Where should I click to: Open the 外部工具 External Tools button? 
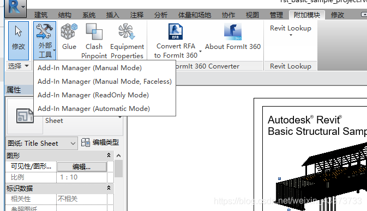[45, 40]
